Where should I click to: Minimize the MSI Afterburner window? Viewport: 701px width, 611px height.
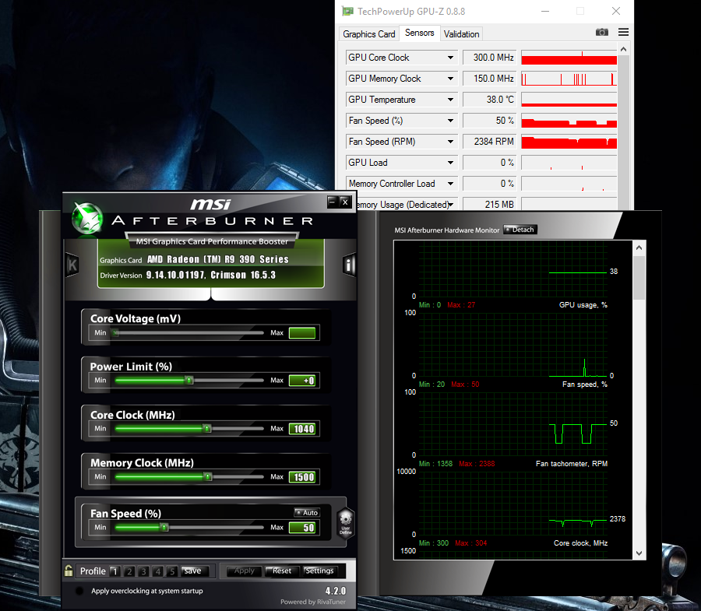point(332,202)
